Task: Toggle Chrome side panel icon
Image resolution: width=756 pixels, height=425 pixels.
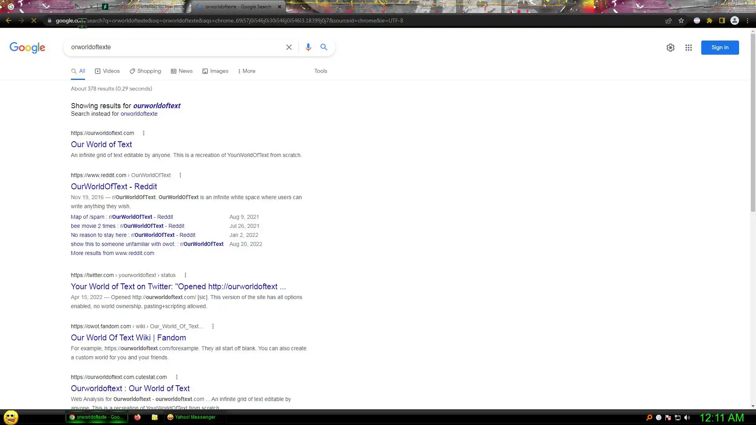Action: point(722,20)
